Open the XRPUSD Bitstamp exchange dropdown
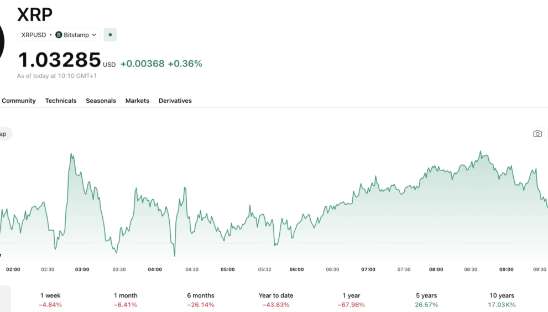The width and height of the screenshot is (548, 312). (x=59, y=35)
